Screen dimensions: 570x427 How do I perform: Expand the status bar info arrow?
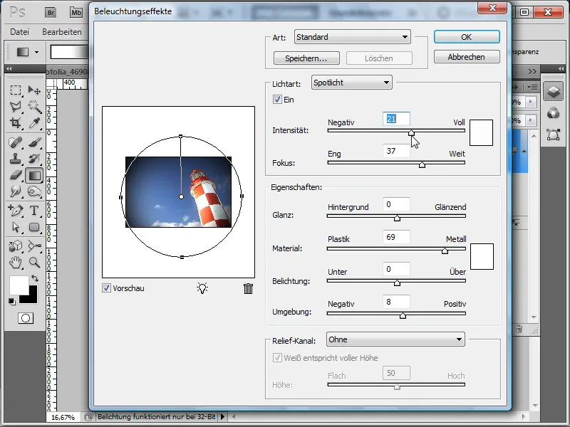pyautogui.click(x=223, y=417)
